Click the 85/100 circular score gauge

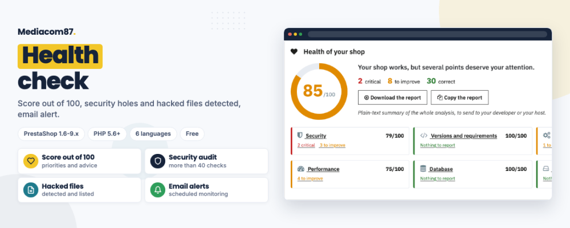click(x=319, y=91)
